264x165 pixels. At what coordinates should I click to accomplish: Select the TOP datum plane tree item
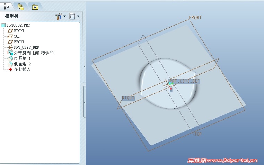[x=17, y=36]
